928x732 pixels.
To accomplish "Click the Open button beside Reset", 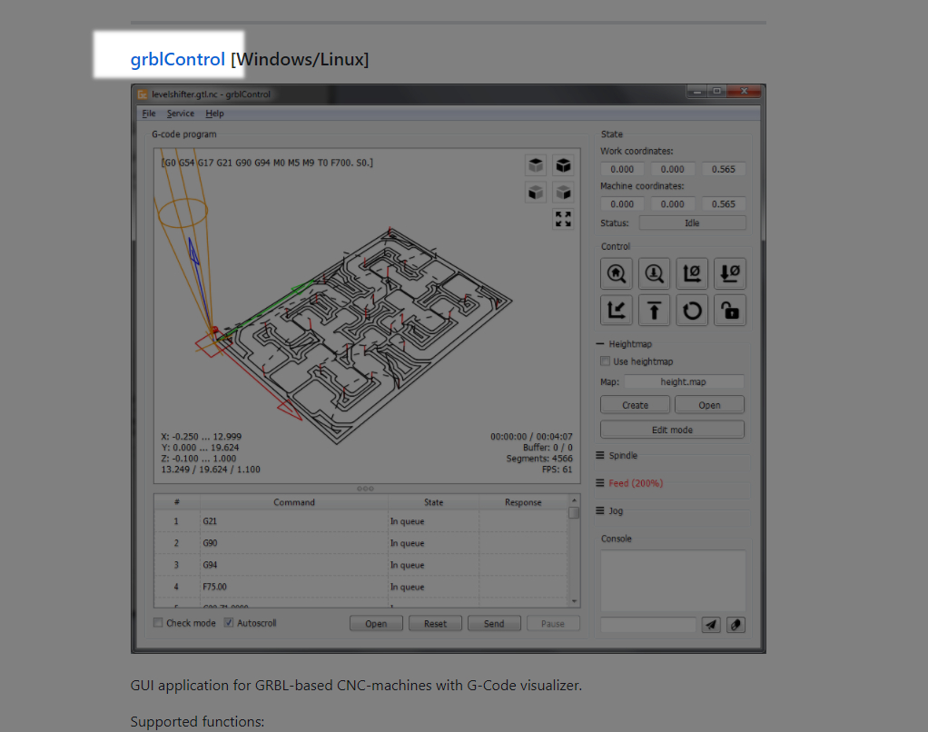I will [x=376, y=624].
